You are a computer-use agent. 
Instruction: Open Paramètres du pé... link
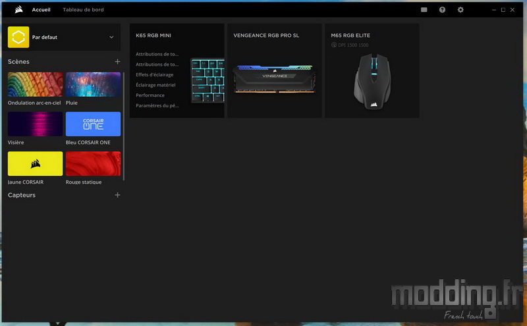pos(157,105)
